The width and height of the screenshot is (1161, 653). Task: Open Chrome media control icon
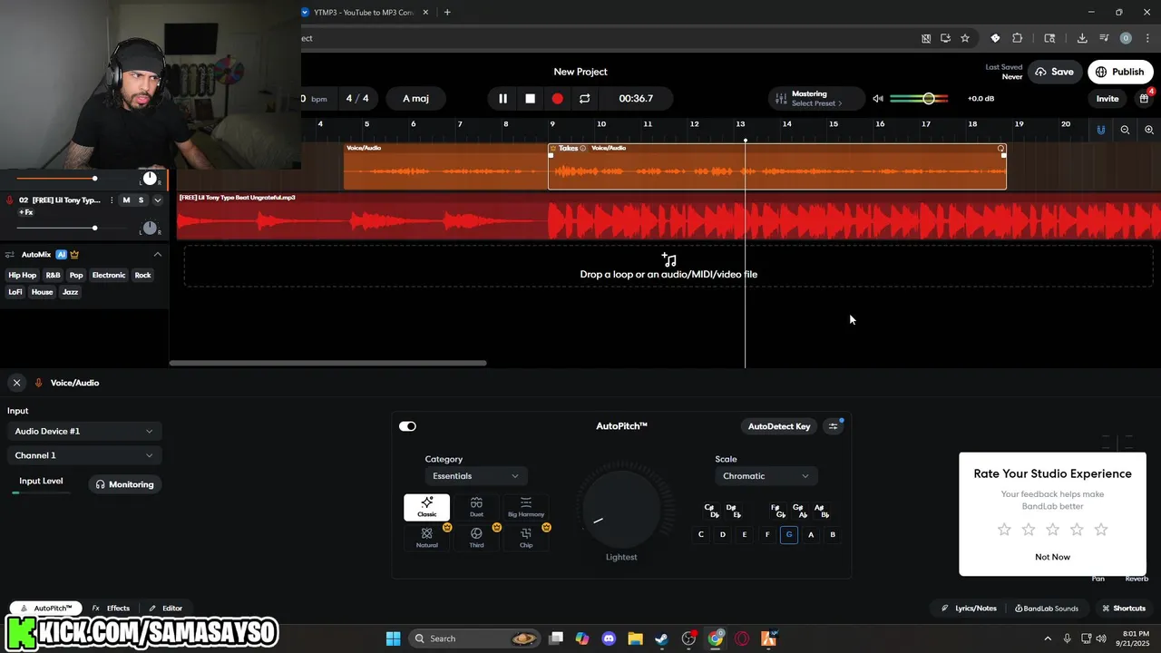[x=1104, y=38]
